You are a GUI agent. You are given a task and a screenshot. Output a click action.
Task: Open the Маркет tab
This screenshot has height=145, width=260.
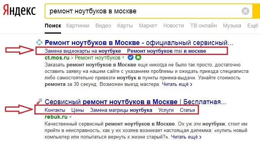pyautogui.click(x=148, y=26)
